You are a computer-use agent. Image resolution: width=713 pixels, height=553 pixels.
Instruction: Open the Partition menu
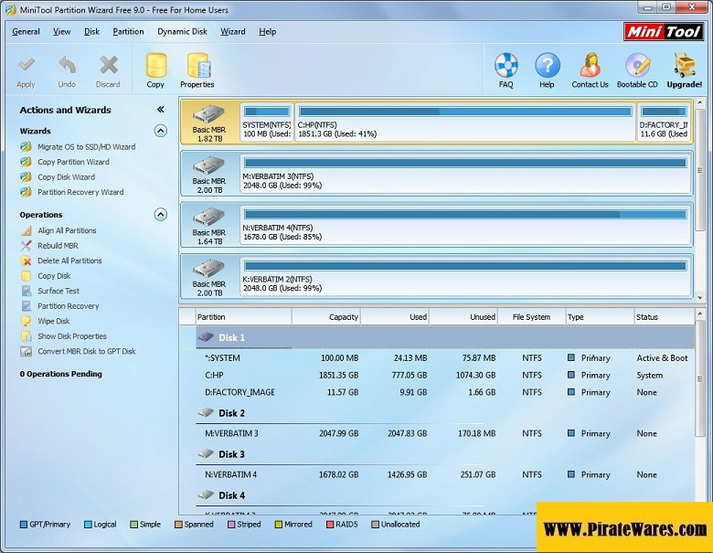(x=128, y=31)
